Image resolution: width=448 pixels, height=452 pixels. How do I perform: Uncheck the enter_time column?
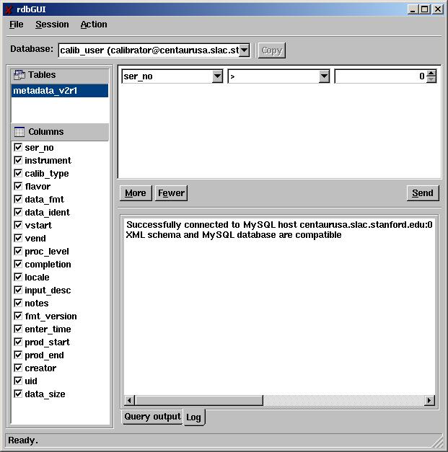[x=18, y=329]
